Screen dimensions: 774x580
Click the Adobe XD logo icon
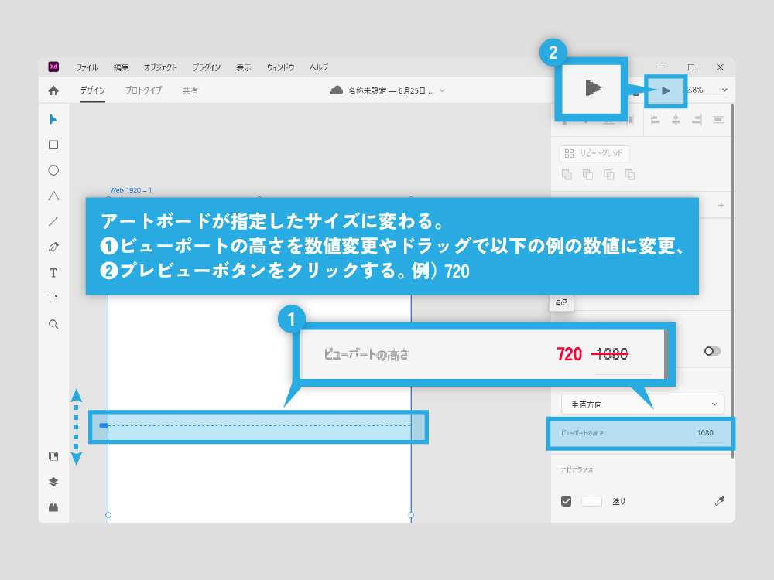coord(53,67)
